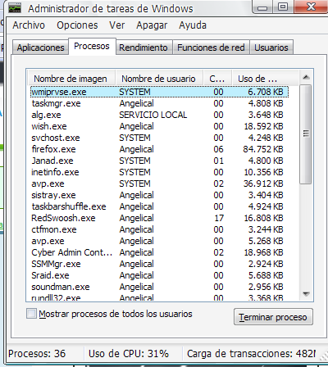Select the soundman.exe process

point(159,287)
